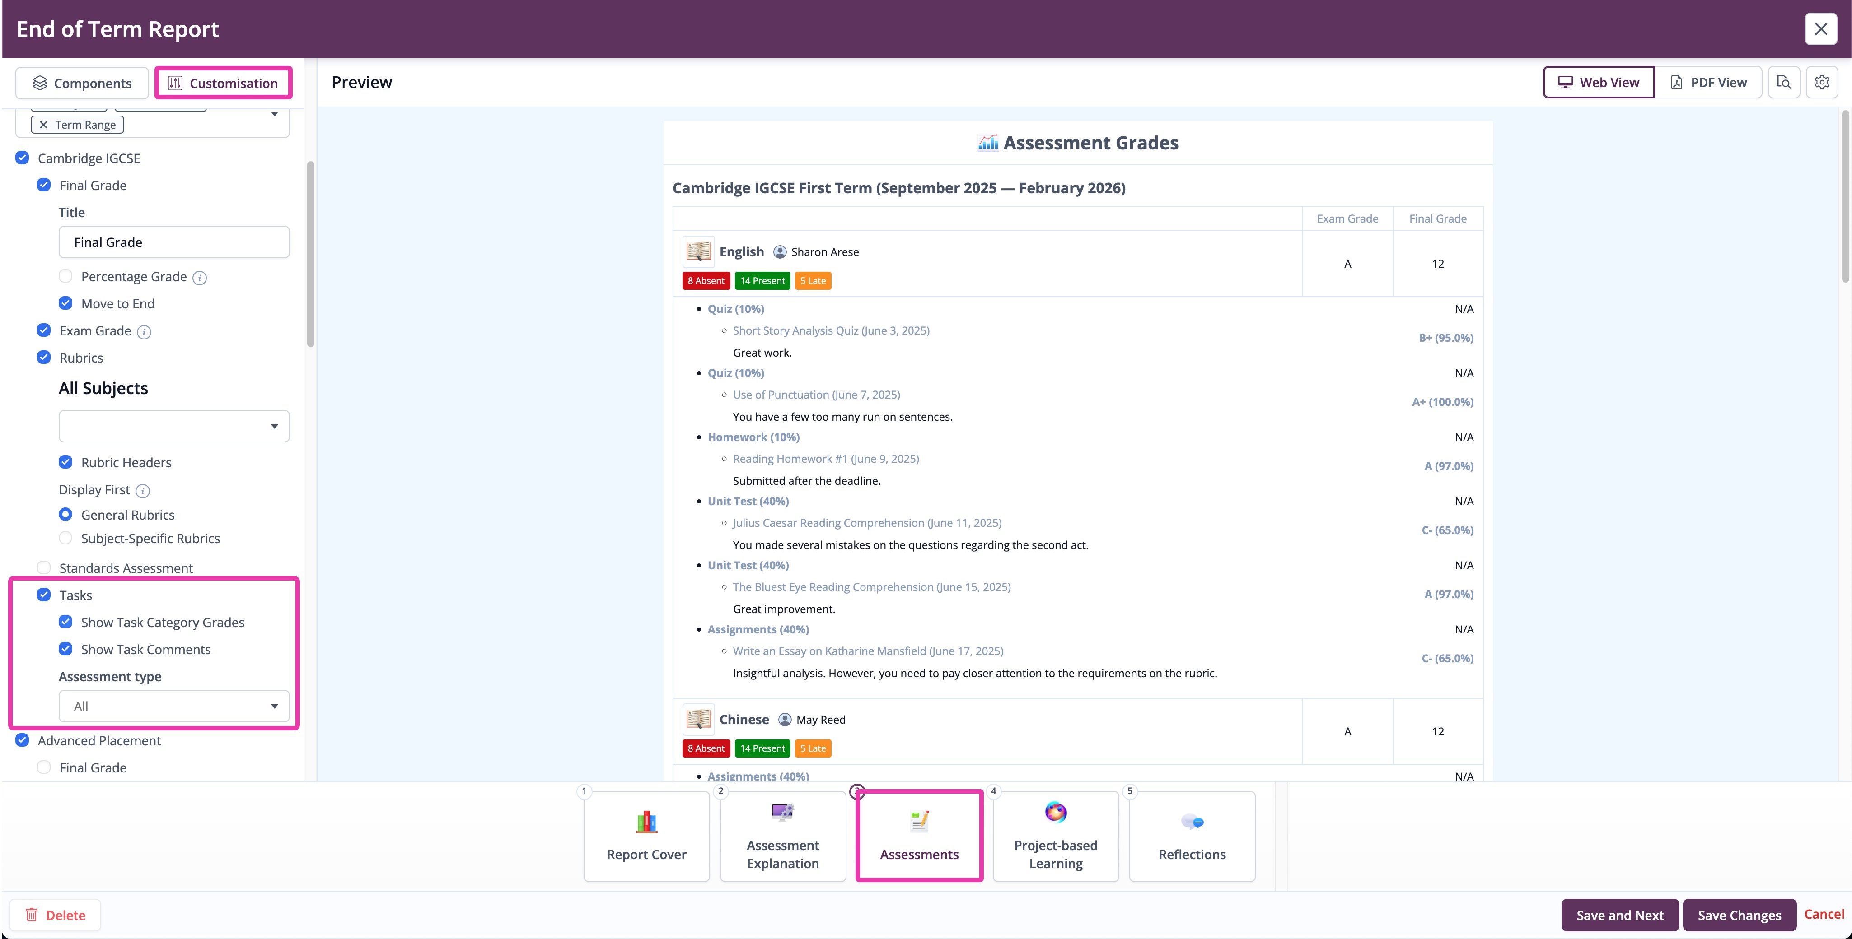
Task: Open the Assessment type dropdown
Action: [x=174, y=706]
